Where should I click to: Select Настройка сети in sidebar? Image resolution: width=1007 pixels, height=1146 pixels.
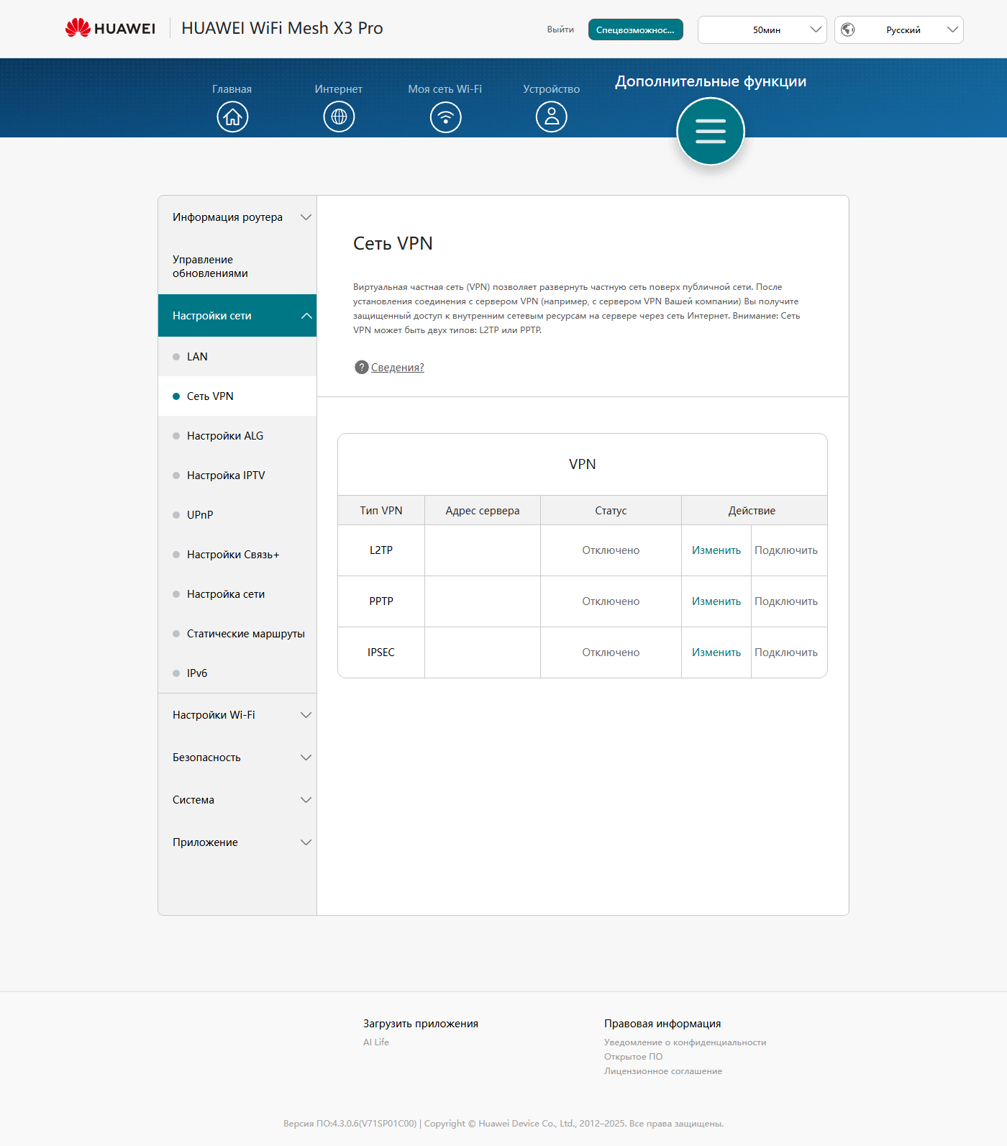pos(237,594)
